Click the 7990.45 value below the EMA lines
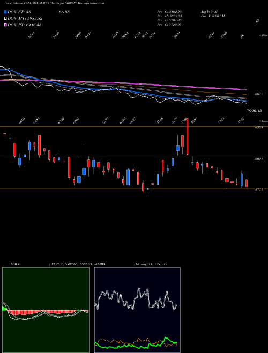 [x=254, y=111]
